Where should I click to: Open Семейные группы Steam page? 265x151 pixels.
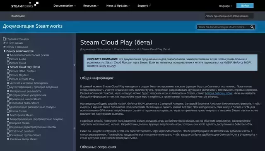[26, 135]
